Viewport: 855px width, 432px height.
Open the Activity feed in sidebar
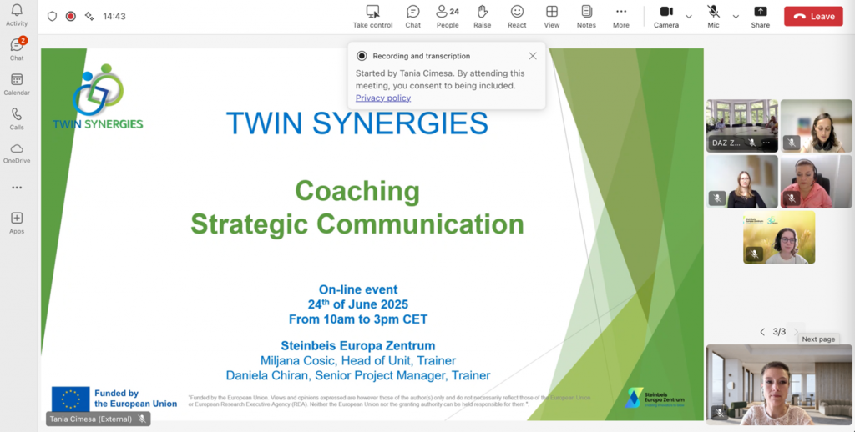17,15
